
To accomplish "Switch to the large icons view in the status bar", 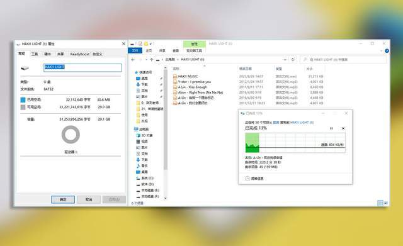I will pyautogui.click(x=385, y=203).
